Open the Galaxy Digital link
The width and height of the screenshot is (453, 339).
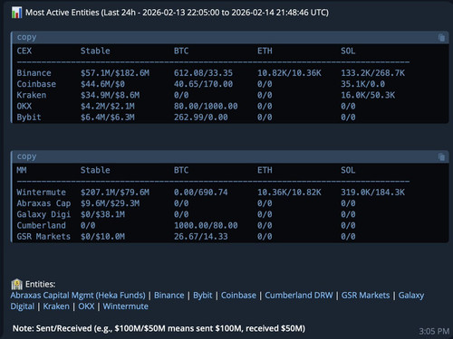(411, 296)
